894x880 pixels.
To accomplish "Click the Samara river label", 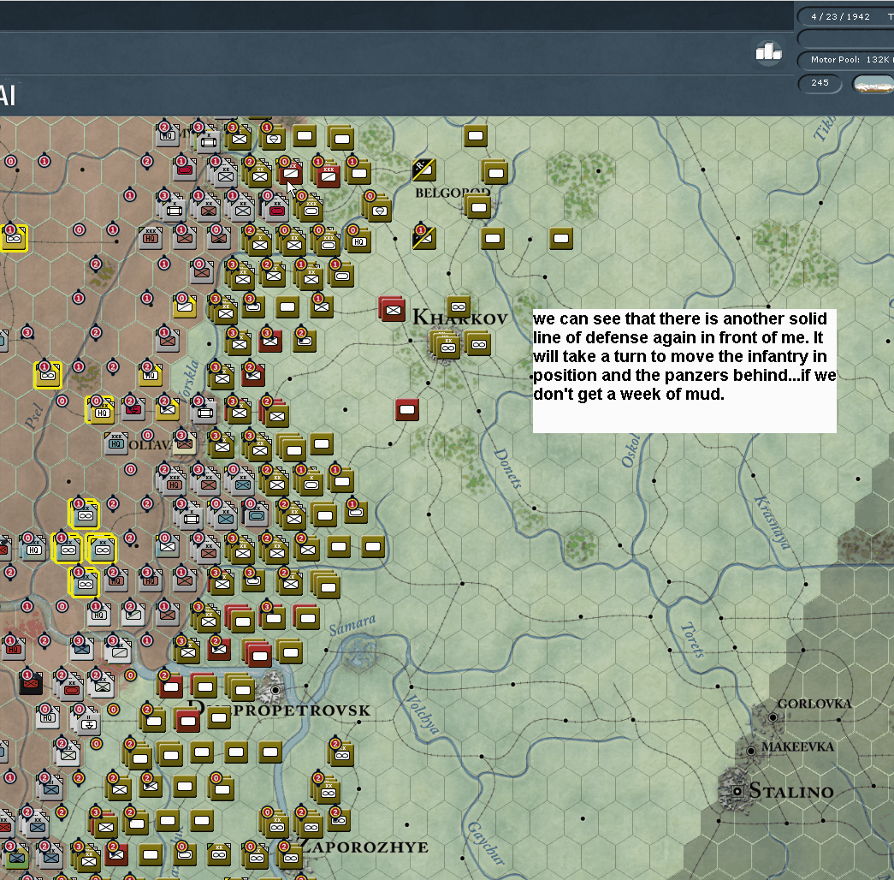I will coord(352,625).
